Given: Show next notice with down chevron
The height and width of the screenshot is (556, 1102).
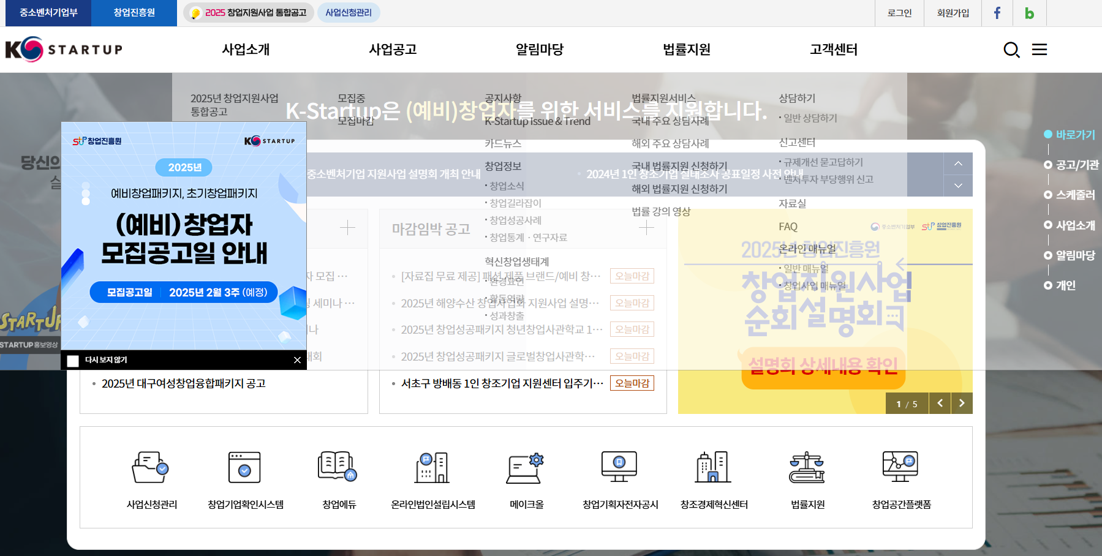Looking at the screenshot, I should pyautogui.click(x=959, y=186).
